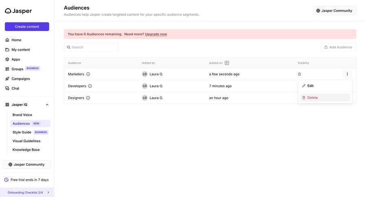Click the pencil icon in Edit menu item
The height and width of the screenshot is (197, 366).
(304, 86)
